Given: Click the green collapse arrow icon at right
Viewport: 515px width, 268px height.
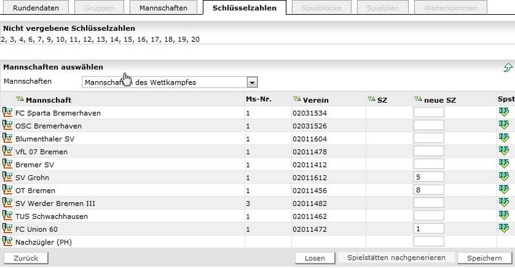Looking at the screenshot, I should (507, 68).
